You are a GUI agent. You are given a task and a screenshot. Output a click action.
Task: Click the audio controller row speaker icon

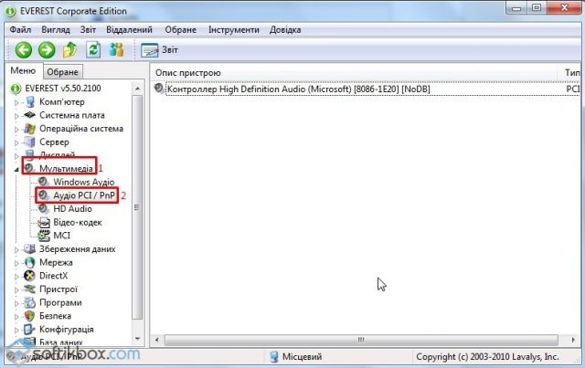(x=159, y=89)
